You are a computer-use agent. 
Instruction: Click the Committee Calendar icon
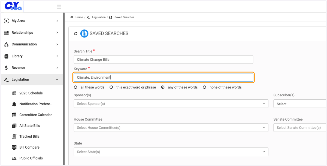[14, 115]
